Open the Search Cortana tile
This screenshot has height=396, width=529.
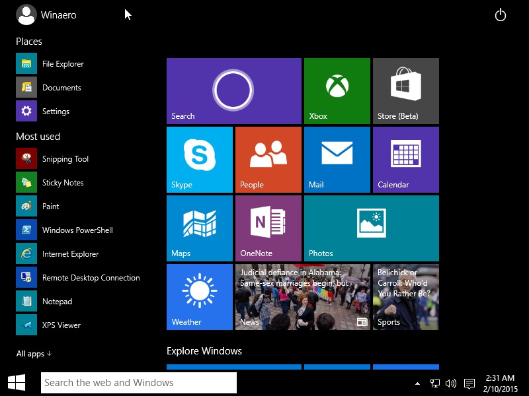234,91
